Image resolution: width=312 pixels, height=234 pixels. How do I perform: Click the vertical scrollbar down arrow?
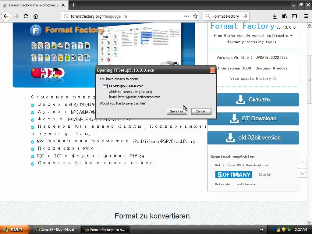pyautogui.click(x=310, y=222)
